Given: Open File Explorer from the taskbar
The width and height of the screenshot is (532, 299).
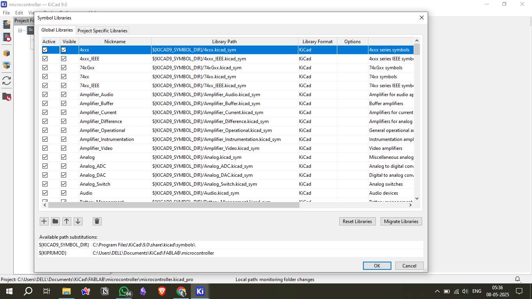Looking at the screenshot, I should (x=67, y=291).
